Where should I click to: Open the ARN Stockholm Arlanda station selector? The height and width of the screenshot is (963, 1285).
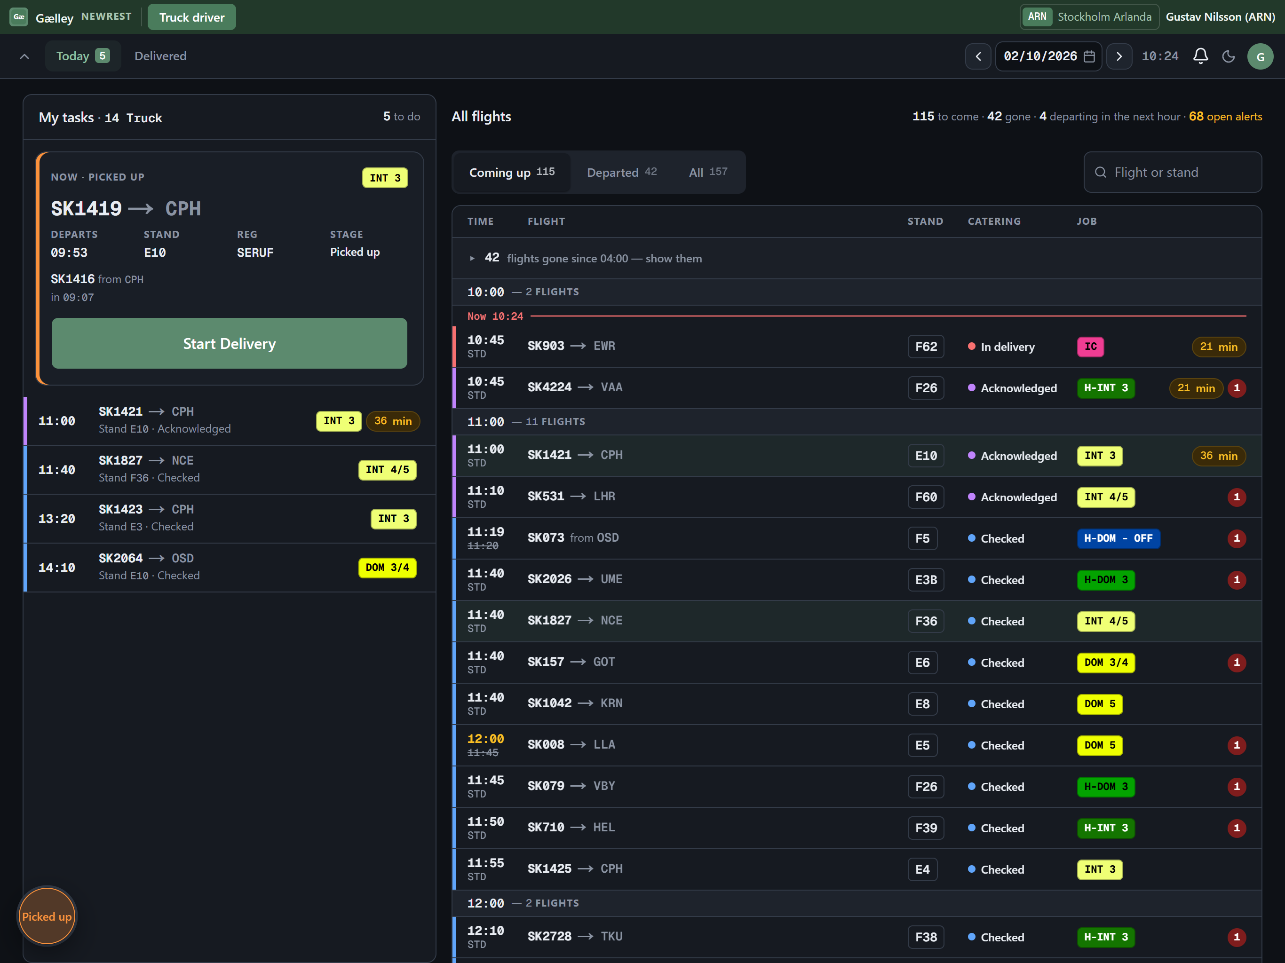pyautogui.click(x=1089, y=17)
